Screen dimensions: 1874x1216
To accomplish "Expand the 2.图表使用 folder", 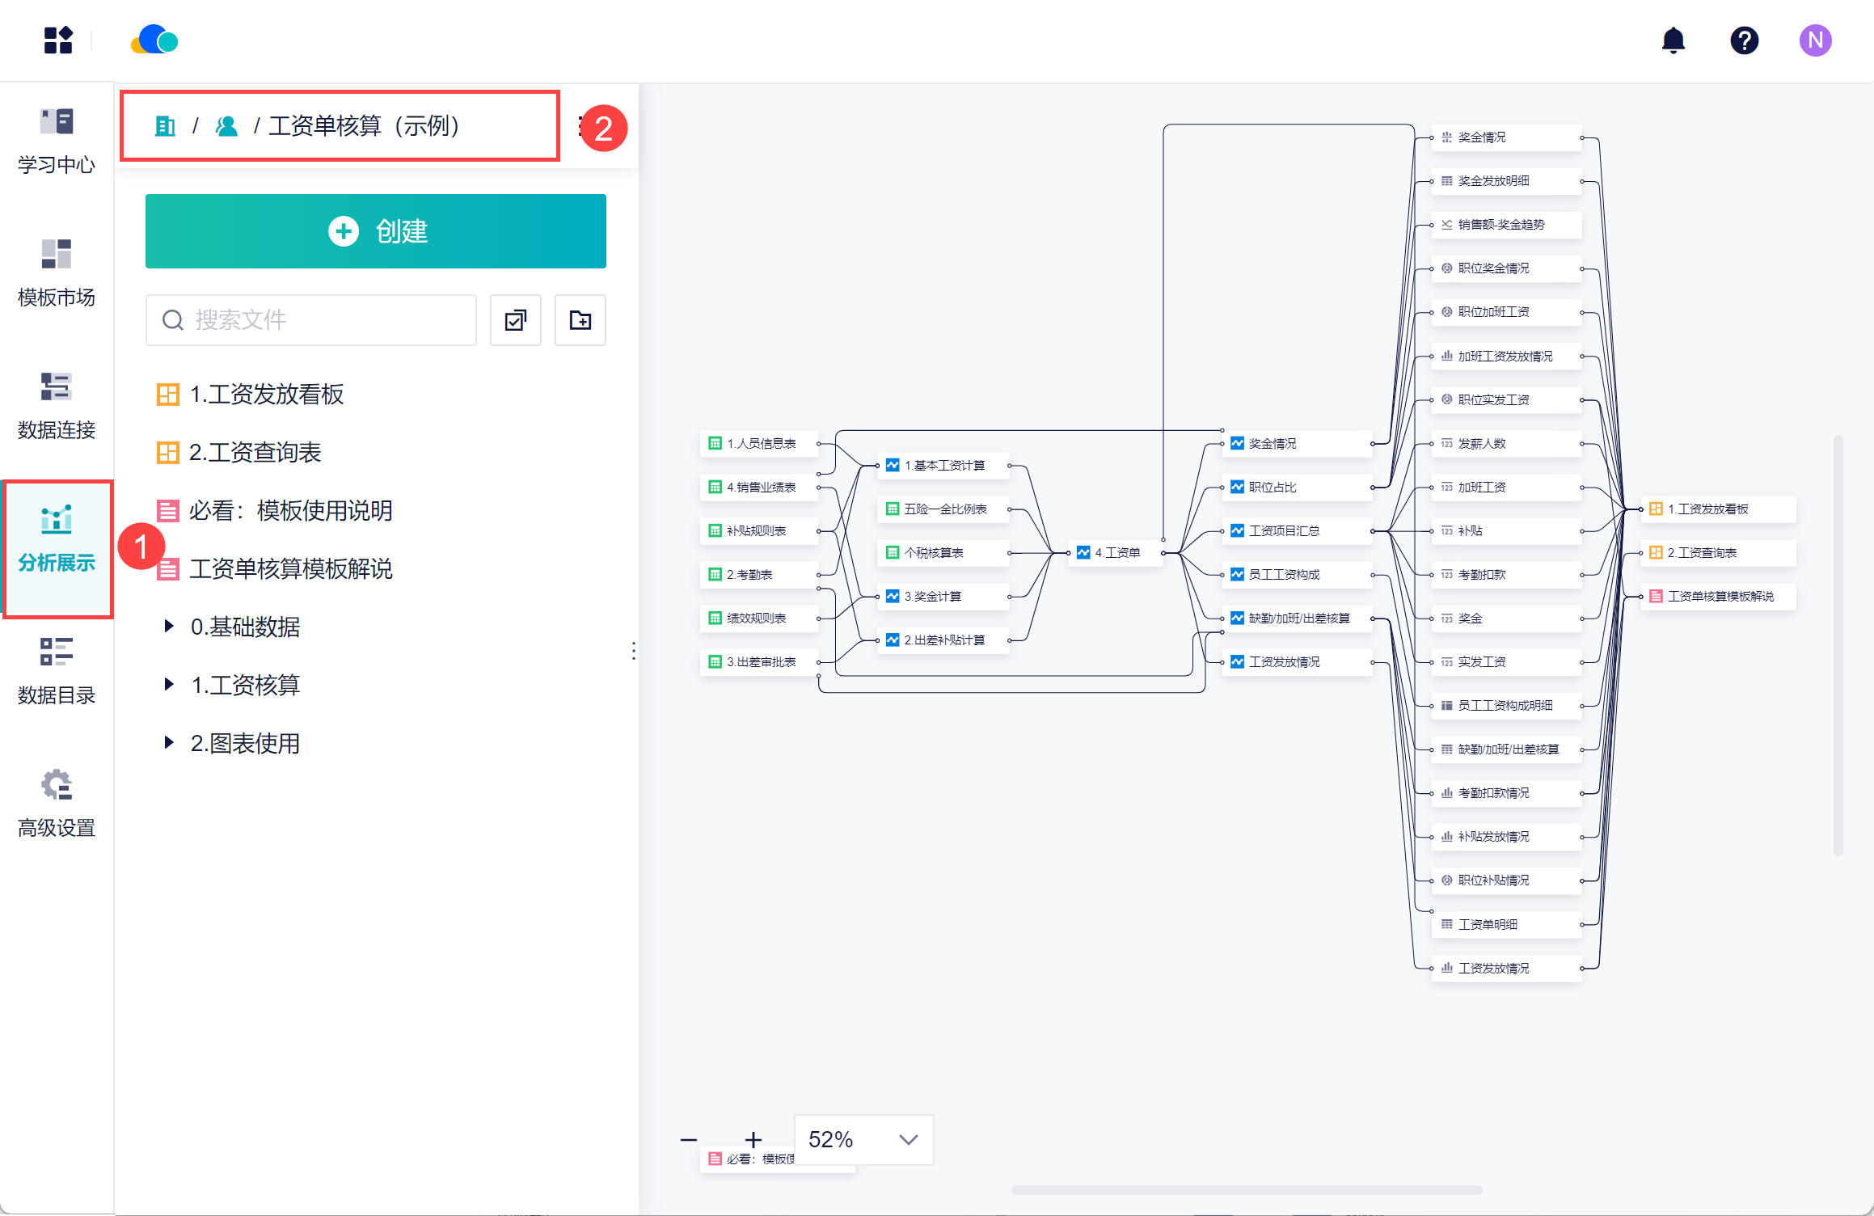I will click(x=169, y=742).
